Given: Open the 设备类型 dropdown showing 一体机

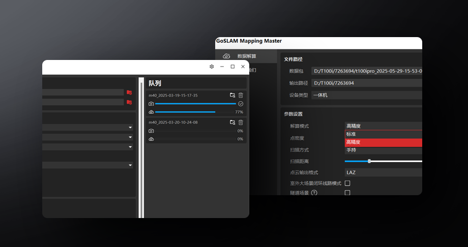Looking at the screenshot, I should [x=367, y=95].
